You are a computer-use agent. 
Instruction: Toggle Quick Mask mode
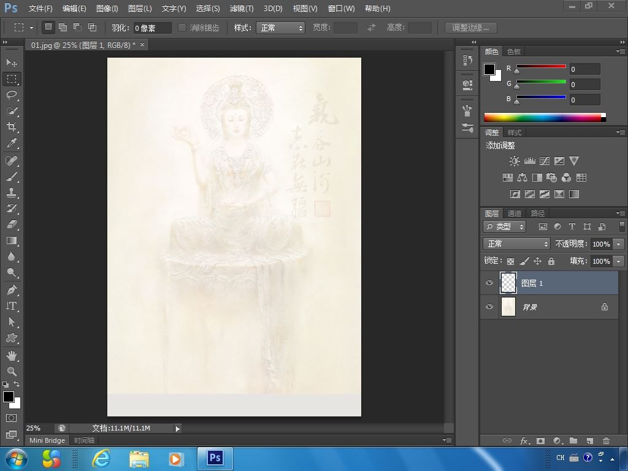[x=12, y=418]
